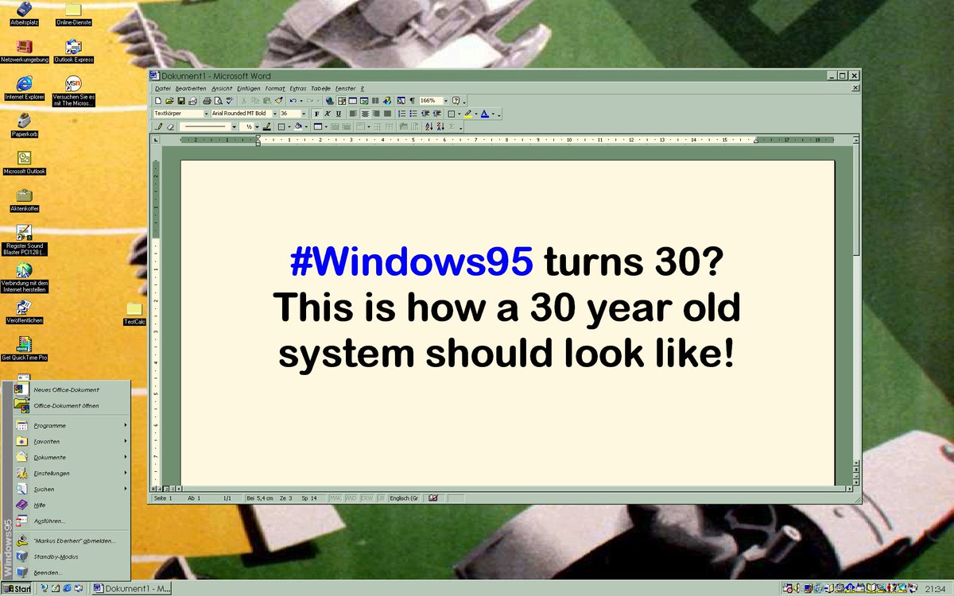Justify the text with the block alignment icon
The image size is (954, 596).
(387, 114)
